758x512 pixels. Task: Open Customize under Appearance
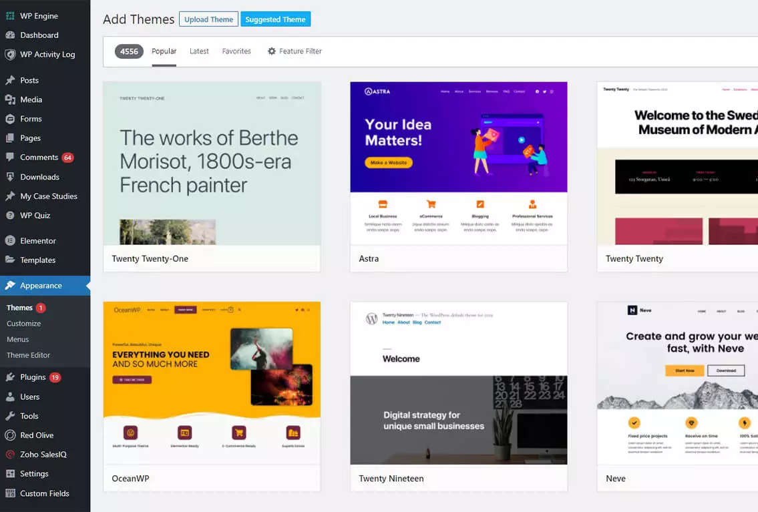pyautogui.click(x=23, y=324)
